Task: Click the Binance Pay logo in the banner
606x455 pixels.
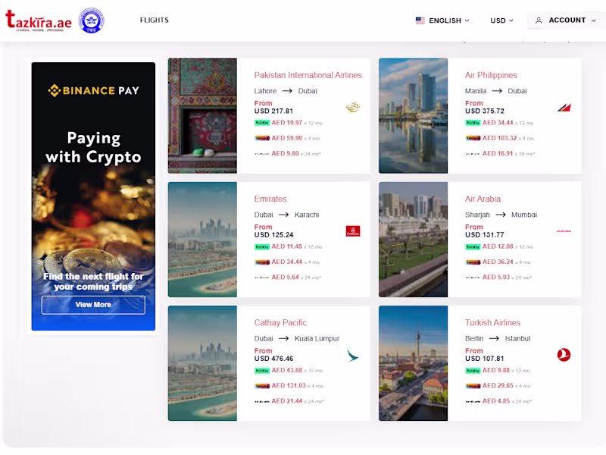Action: (92, 90)
